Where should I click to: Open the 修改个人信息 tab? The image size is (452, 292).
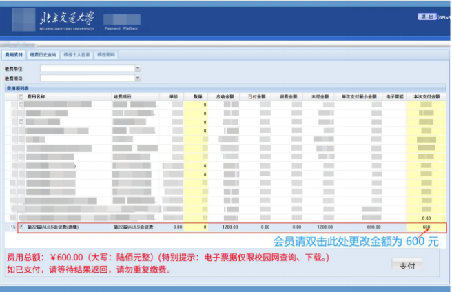point(76,55)
